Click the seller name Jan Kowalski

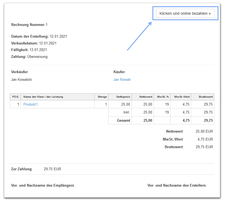point(22,80)
